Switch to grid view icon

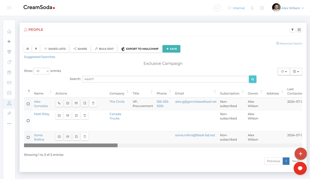(299, 30)
